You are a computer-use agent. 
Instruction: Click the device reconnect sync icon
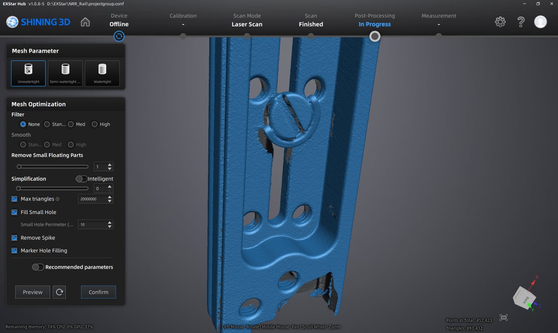pos(119,36)
